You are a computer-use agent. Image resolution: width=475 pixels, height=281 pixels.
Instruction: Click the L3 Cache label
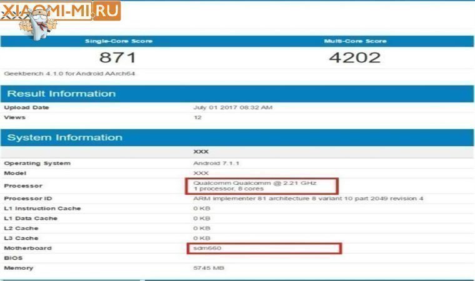(x=21, y=239)
